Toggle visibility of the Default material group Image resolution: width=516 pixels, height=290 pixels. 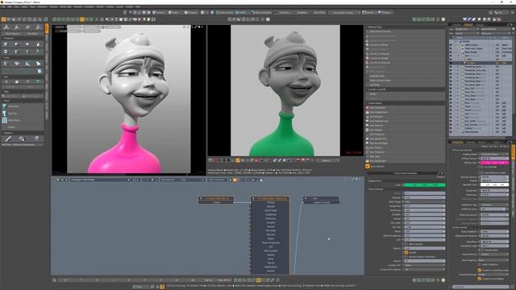[x=451, y=128]
